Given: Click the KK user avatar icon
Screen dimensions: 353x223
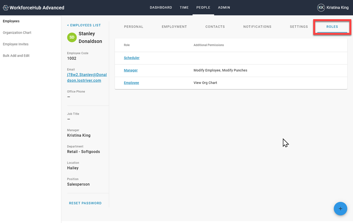Looking at the screenshot, I should [x=321, y=8].
